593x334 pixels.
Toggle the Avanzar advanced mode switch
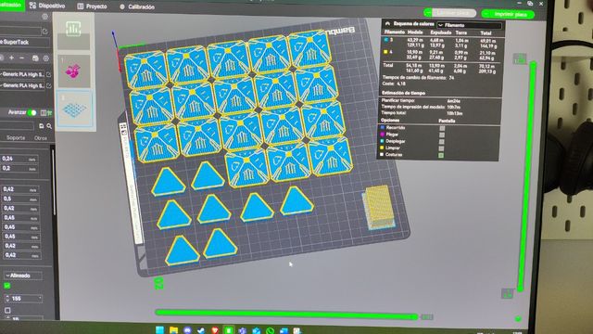32,112
